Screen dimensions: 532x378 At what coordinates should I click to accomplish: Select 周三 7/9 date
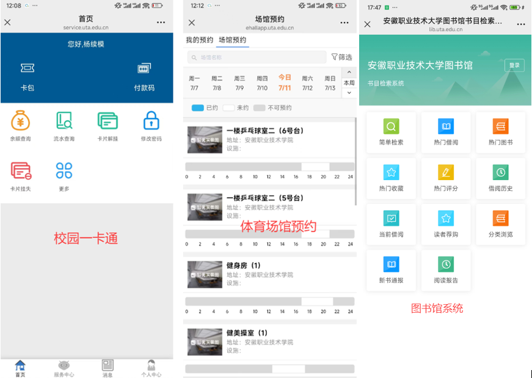click(x=239, y=83)
